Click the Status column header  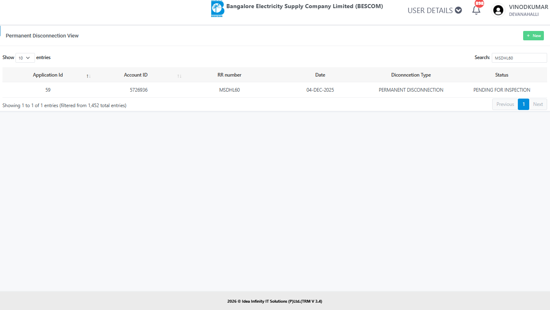pos(502,75)
